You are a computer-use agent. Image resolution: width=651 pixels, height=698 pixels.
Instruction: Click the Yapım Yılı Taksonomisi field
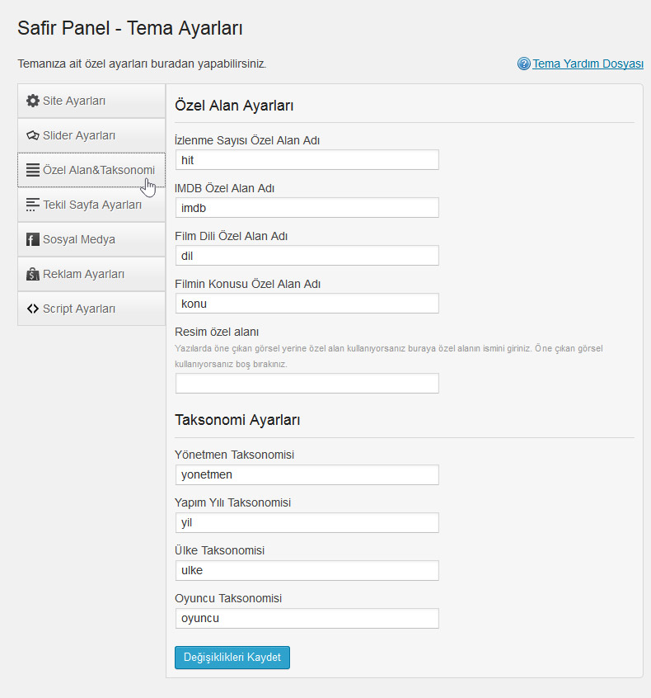pyautogui.click(x=307, y=522)
